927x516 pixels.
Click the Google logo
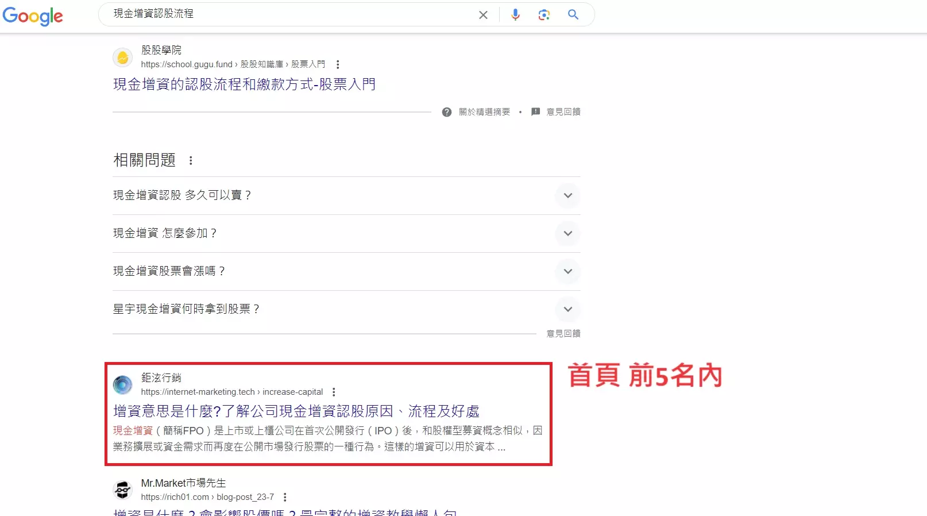click(x=33, y=16)
